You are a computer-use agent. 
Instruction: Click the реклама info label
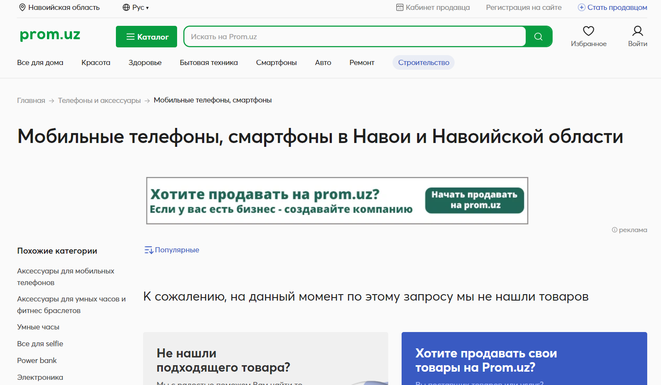(x=630, y=230)
